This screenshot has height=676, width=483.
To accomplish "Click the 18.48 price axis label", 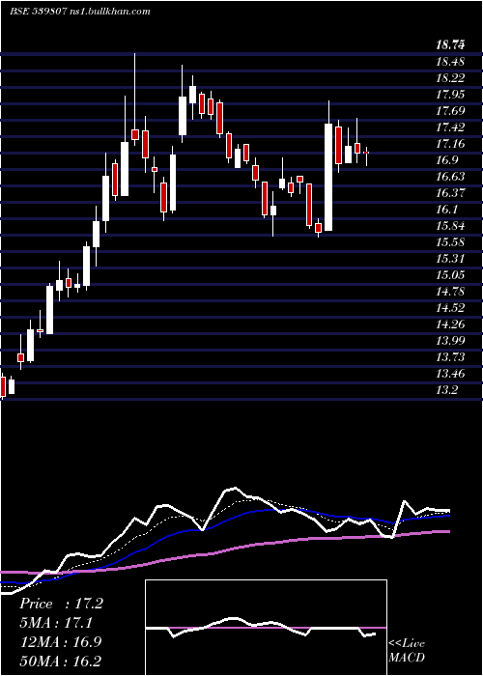I will pyautogui.click(x=450, y=62).
